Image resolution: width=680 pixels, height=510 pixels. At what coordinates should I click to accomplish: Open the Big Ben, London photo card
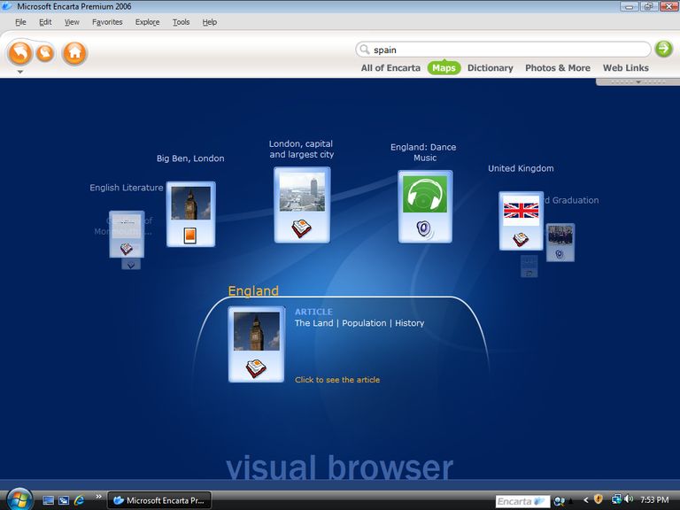190,213
